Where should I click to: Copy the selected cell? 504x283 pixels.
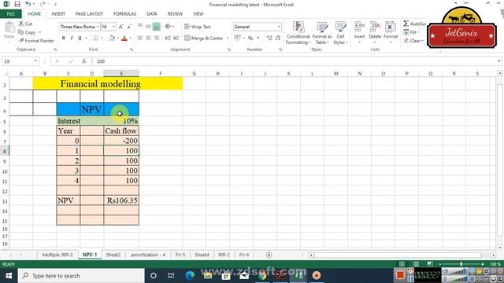[x=28, y=32]
